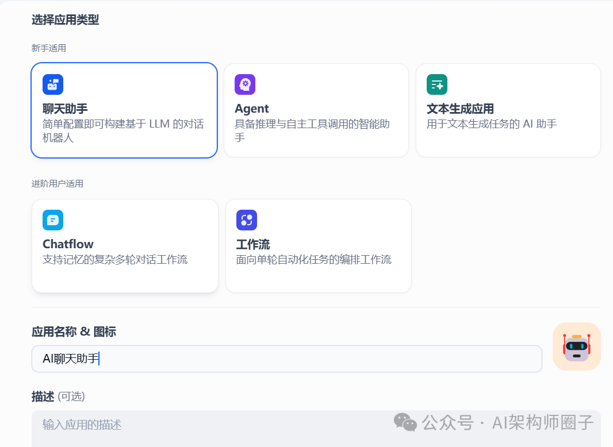Click the purple 工作流 workflow icon
Screen dimensions: 613x447
pos(246,219)
